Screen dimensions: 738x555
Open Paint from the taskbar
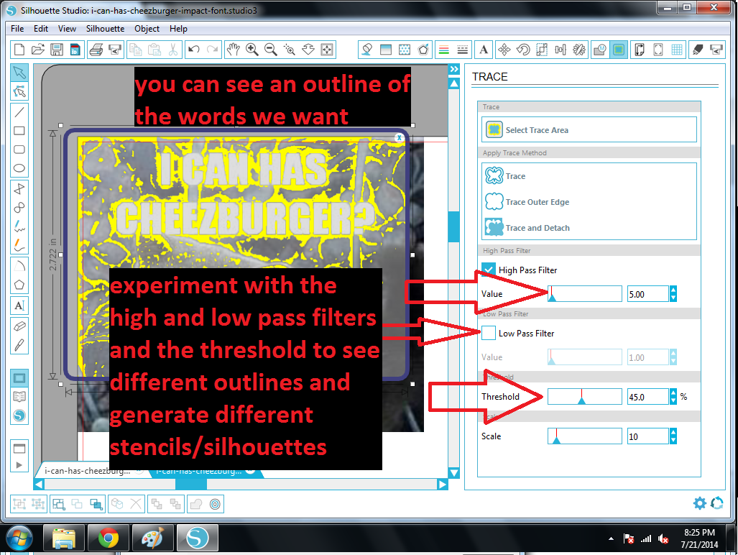coord(152,538)
